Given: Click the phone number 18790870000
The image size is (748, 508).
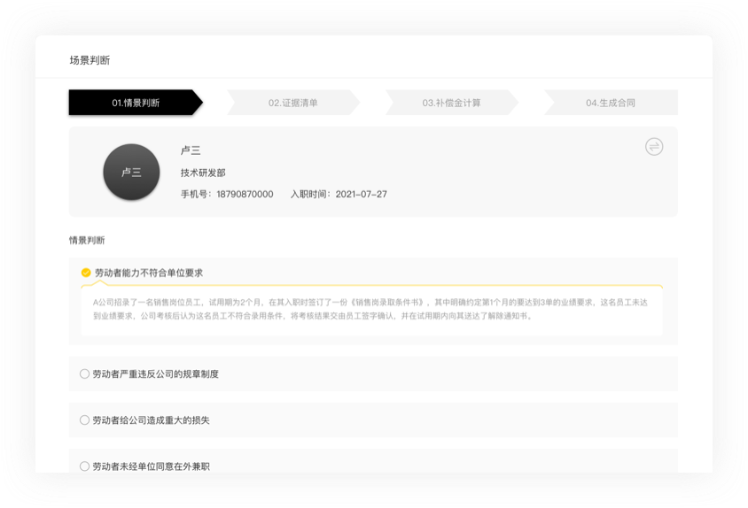Looking at the screenshot, I should 245,195.
